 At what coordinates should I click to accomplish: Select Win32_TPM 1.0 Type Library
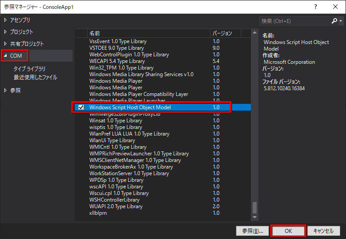(x=162, y=68)
